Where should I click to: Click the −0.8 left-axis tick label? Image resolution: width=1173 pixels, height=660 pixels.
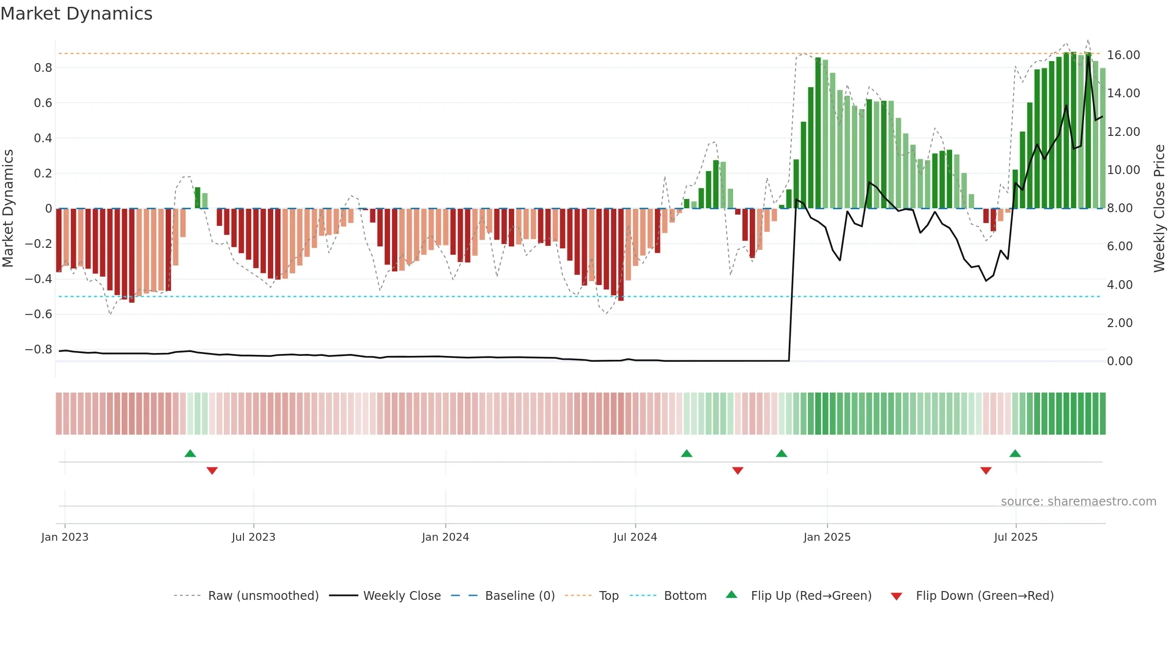(x=39, y=349)
